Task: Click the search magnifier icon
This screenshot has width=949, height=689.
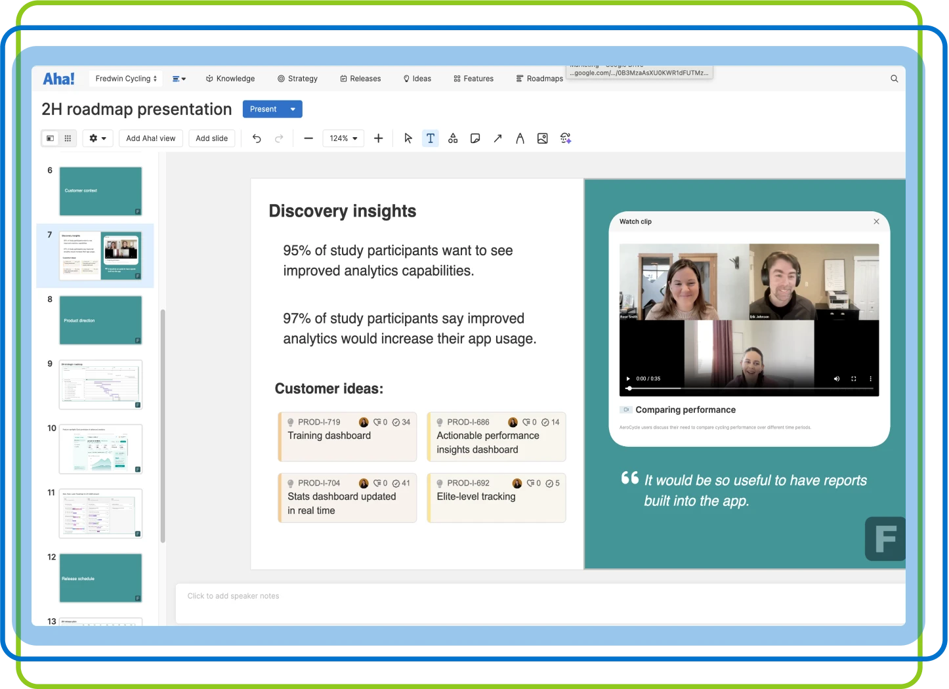Action: [x=894, y=79]
